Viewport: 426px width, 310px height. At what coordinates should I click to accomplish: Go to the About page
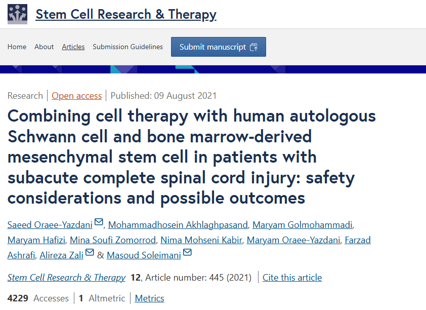point(44,47)
